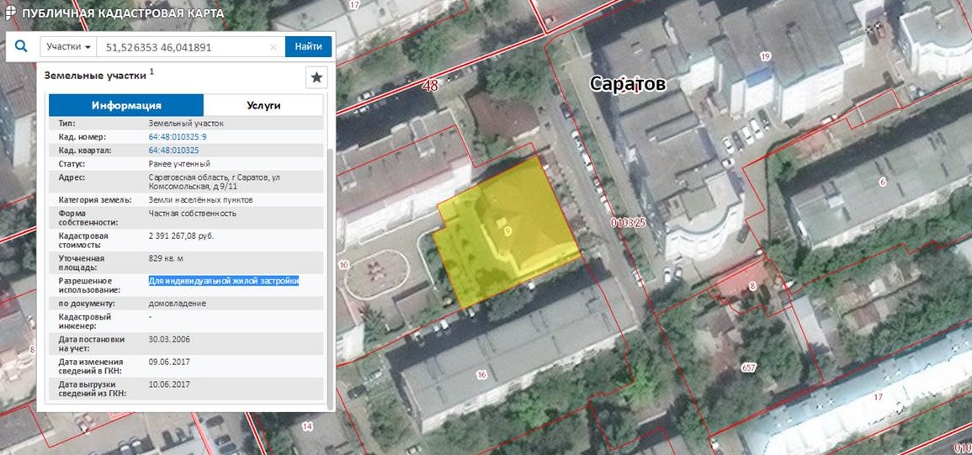
Task: Open the Услуги tab
Action: pos(263,105)
